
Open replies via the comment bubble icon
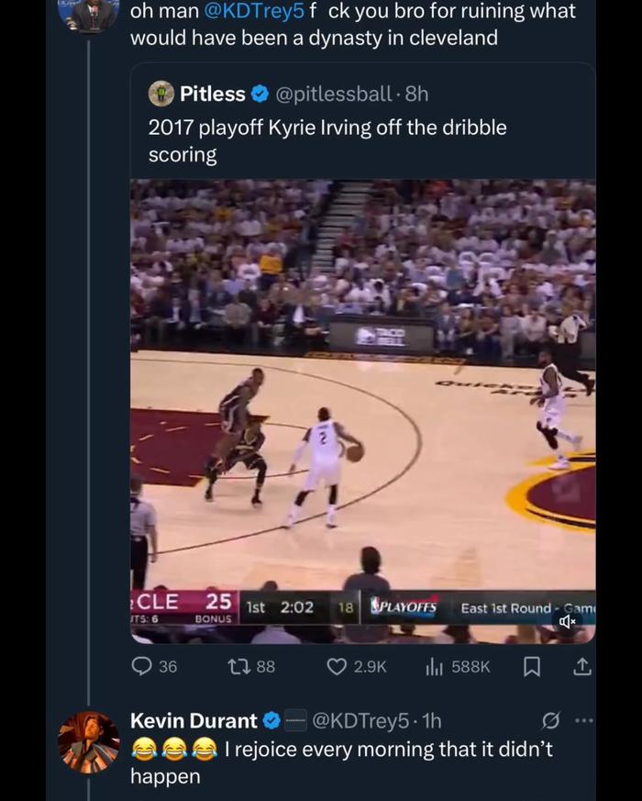pos(141,666)
